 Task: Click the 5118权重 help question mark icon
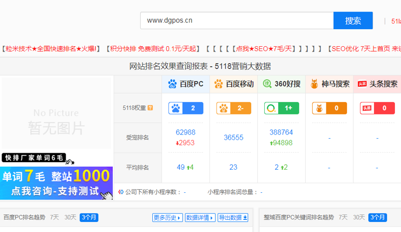pos(150,108)
